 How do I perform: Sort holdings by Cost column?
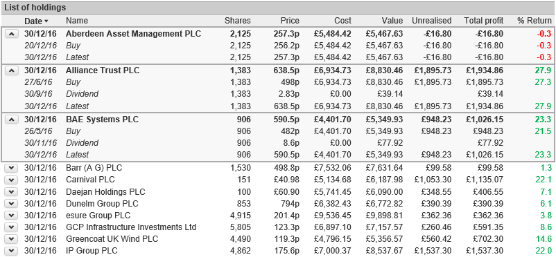(x=342, y=21)
